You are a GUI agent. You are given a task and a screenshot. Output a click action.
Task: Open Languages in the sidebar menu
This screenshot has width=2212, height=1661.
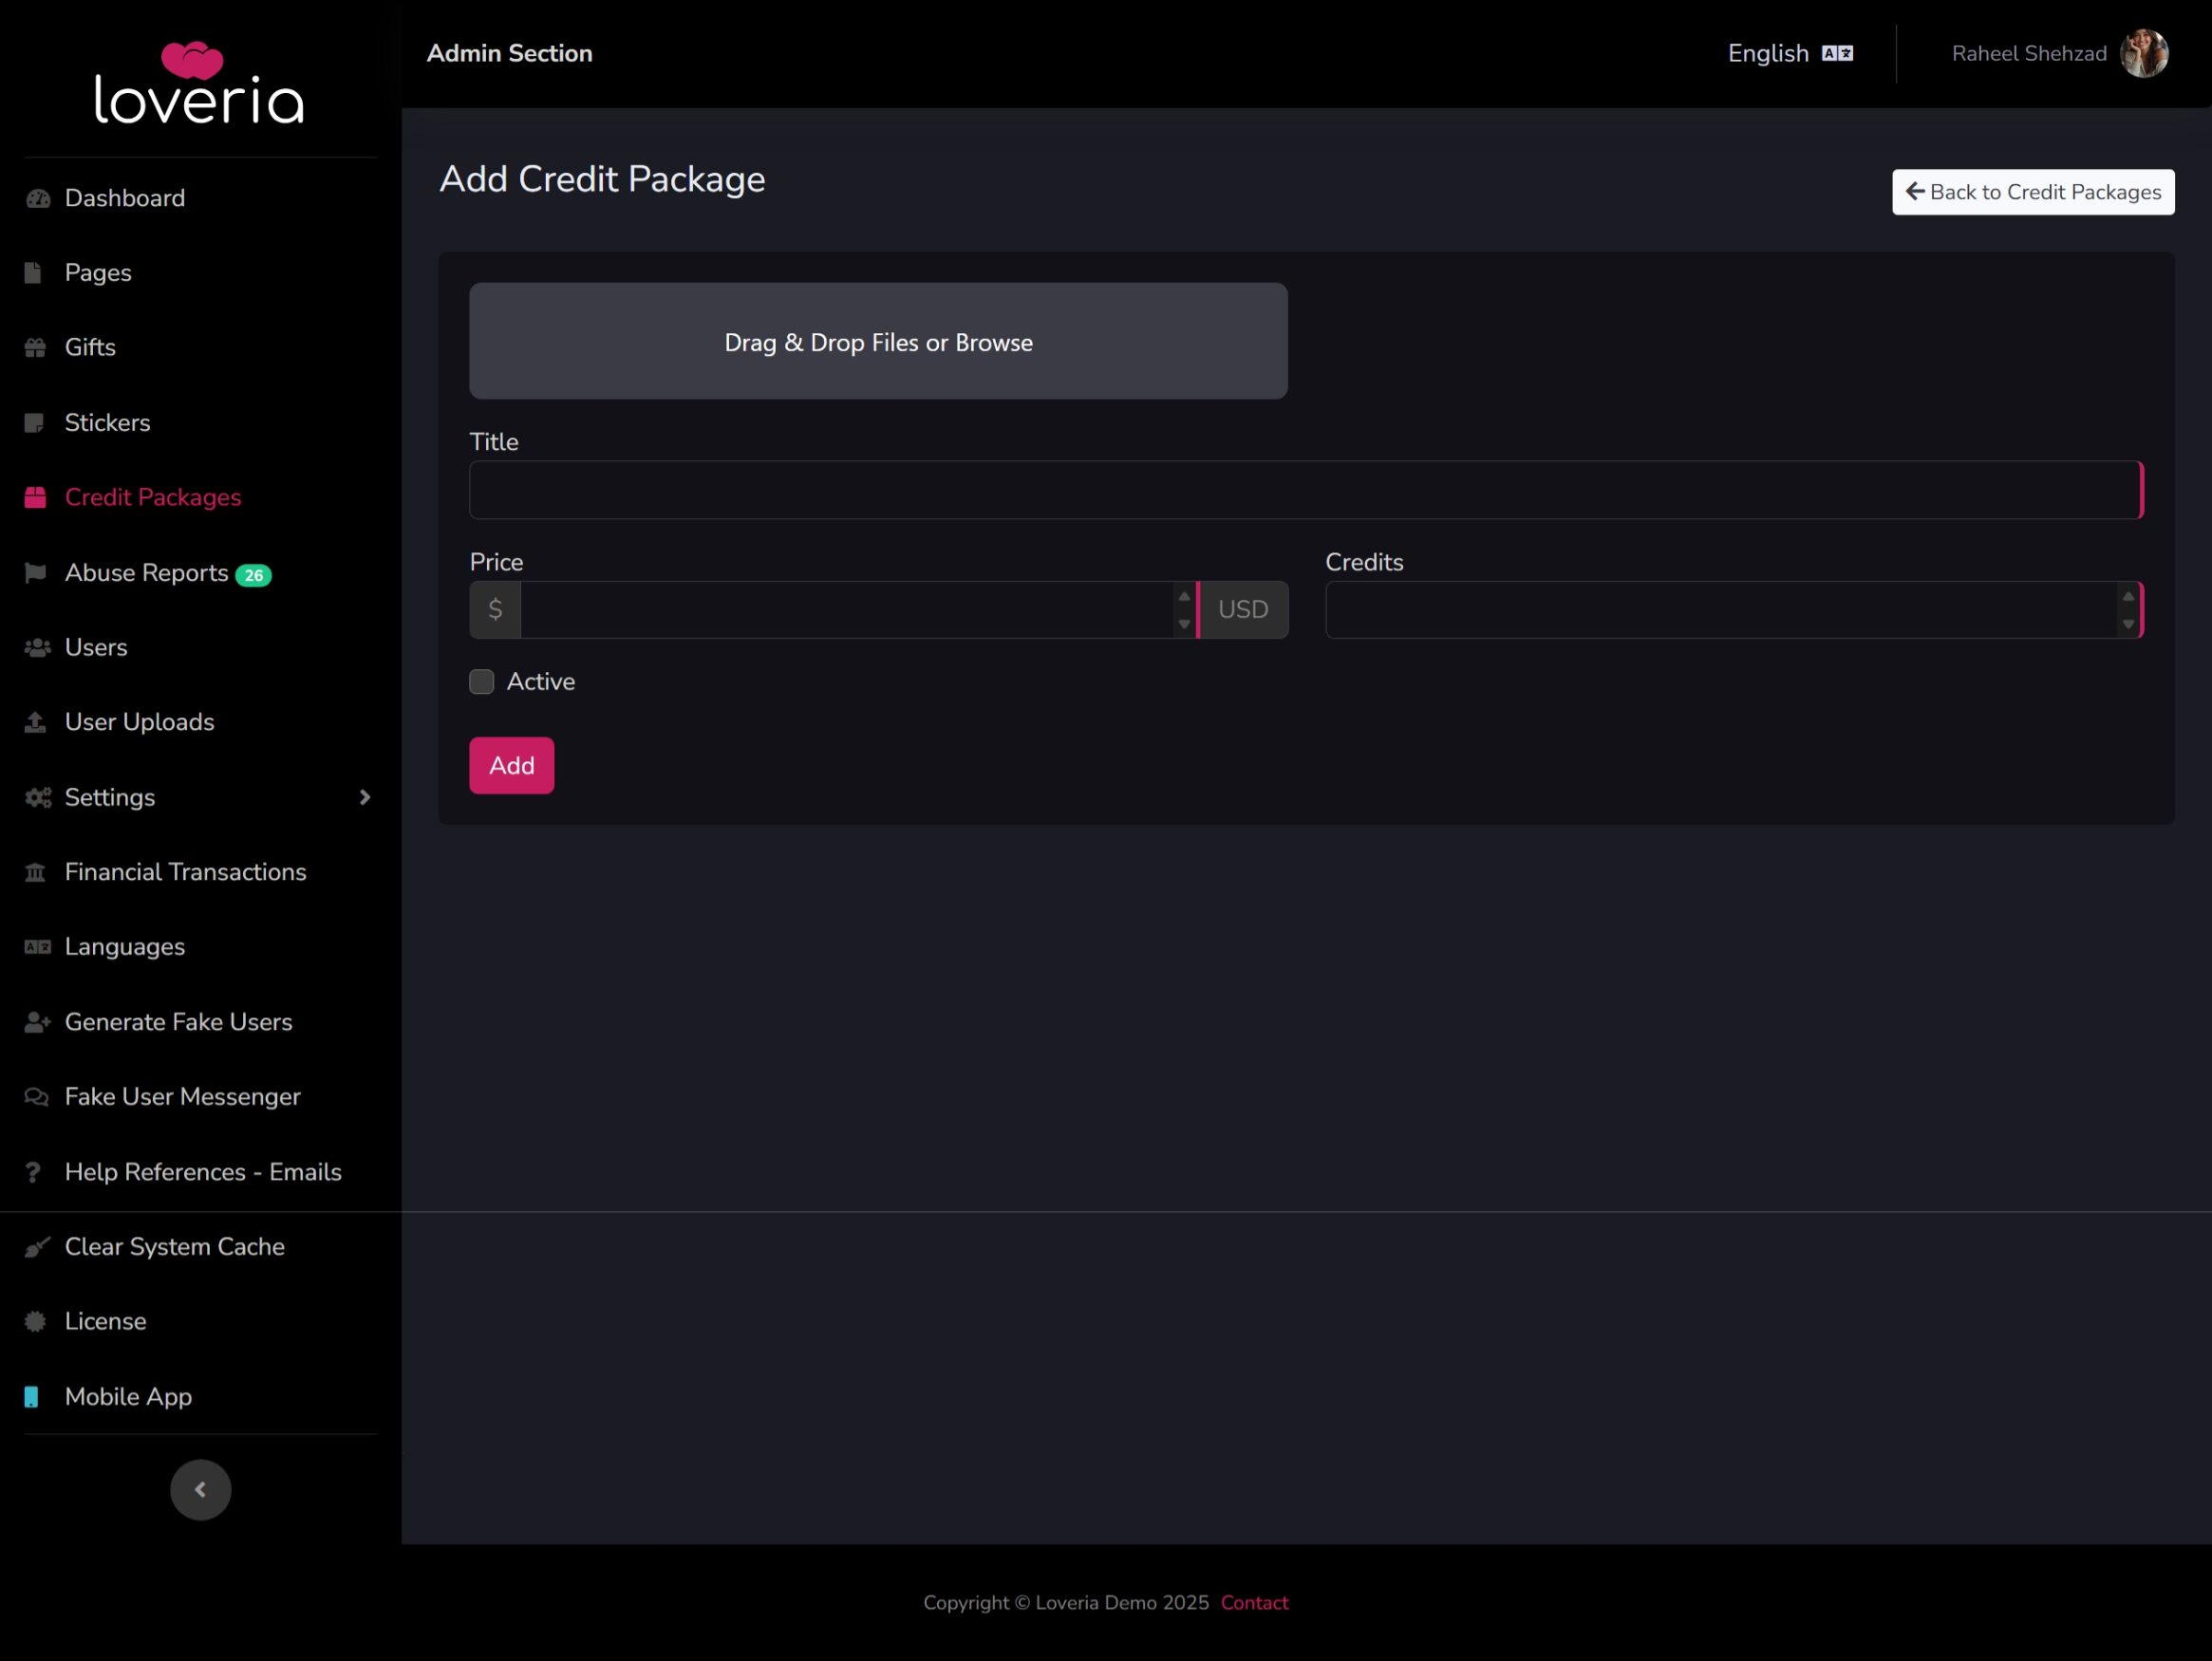(x=125, y=947)
